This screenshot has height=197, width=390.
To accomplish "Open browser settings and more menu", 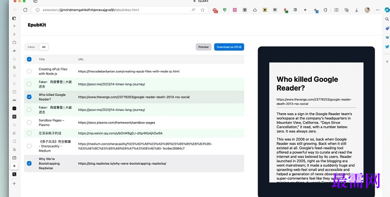I will 377,10.
